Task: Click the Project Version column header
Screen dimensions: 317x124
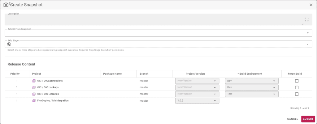Action: [195, 74]
